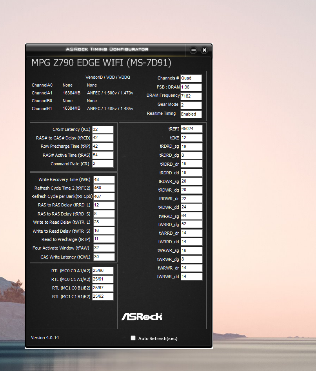The width and height of the screenshot is (316, 371).
Task: Select the tRDRD_dr field
Action: pyautogui.click(x=191, y=164)
